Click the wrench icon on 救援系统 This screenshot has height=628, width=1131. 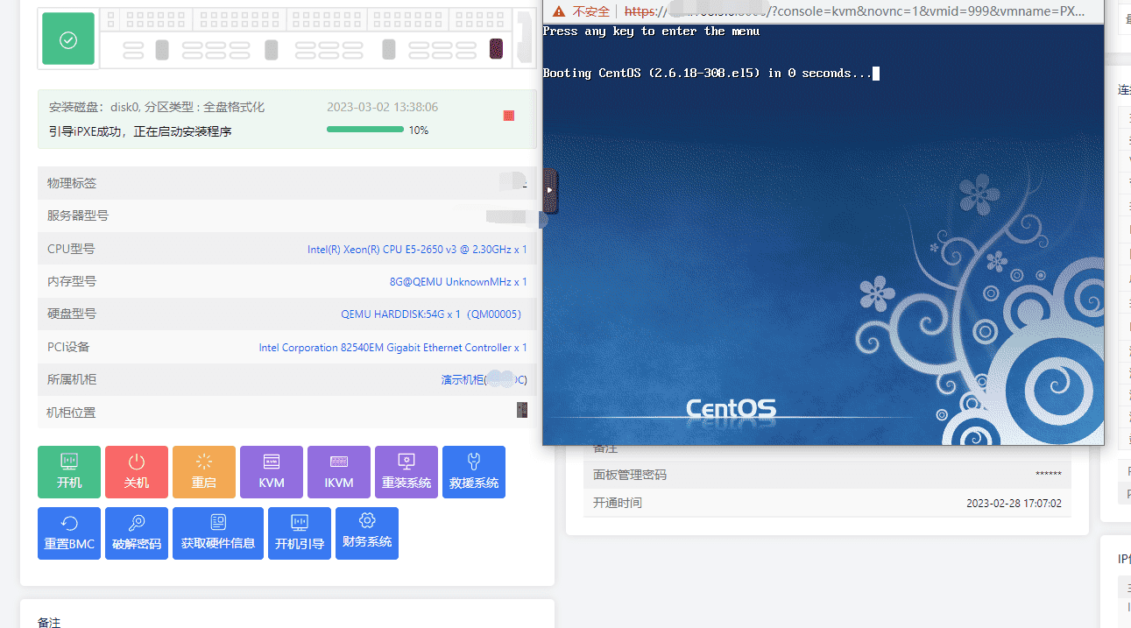click(x=474, y=461)
